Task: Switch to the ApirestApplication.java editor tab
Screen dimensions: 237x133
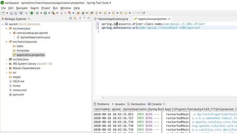Action: (x=111, y=19)
